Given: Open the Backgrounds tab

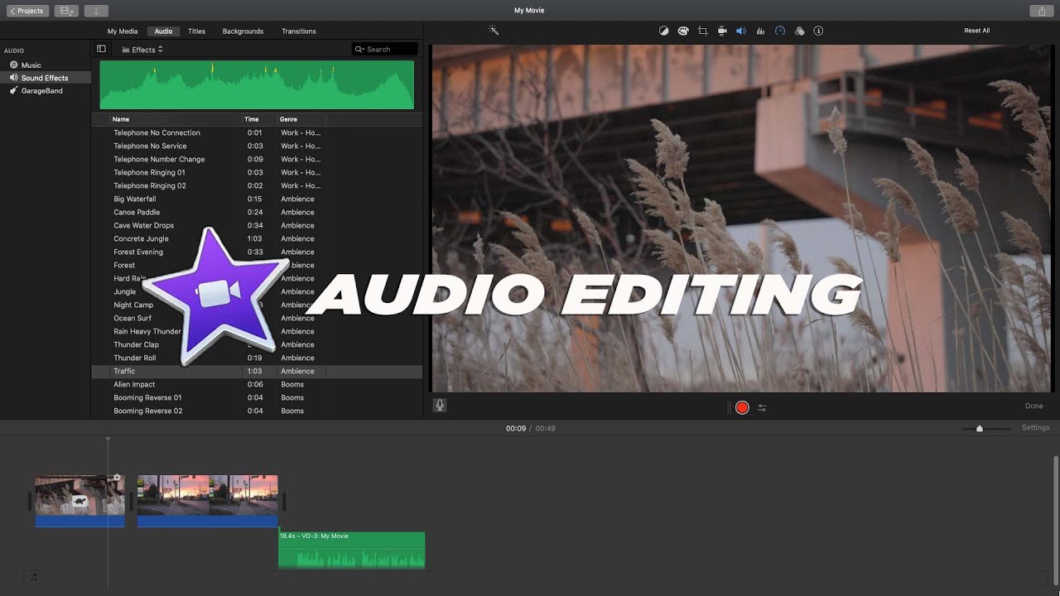Looking at the screenshot, I should click(x=243, y=31).
